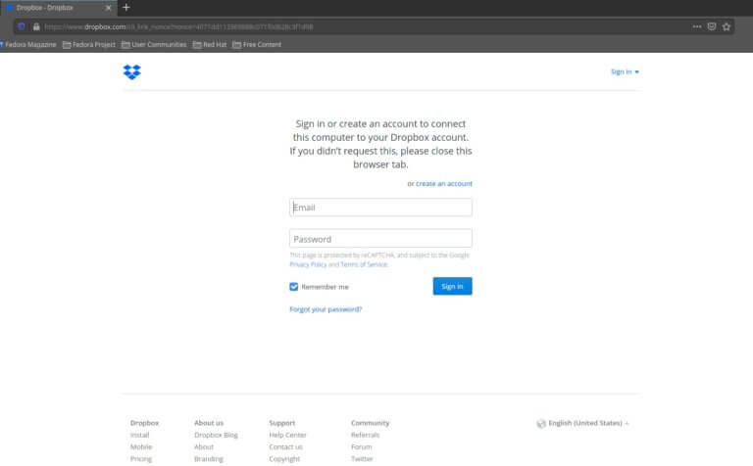Open the Help Center footer link
This screenshot has height=466, width=753.
[x=287, y=435]
